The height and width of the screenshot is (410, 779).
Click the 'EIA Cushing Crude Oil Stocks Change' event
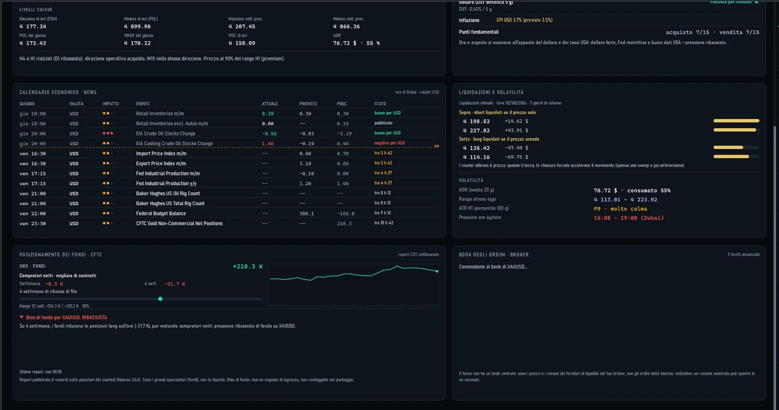tap(174, 143)
